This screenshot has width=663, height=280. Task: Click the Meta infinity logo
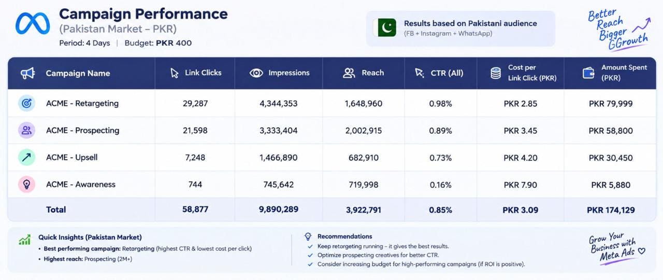pyautogui.click(x=33, y=23)
